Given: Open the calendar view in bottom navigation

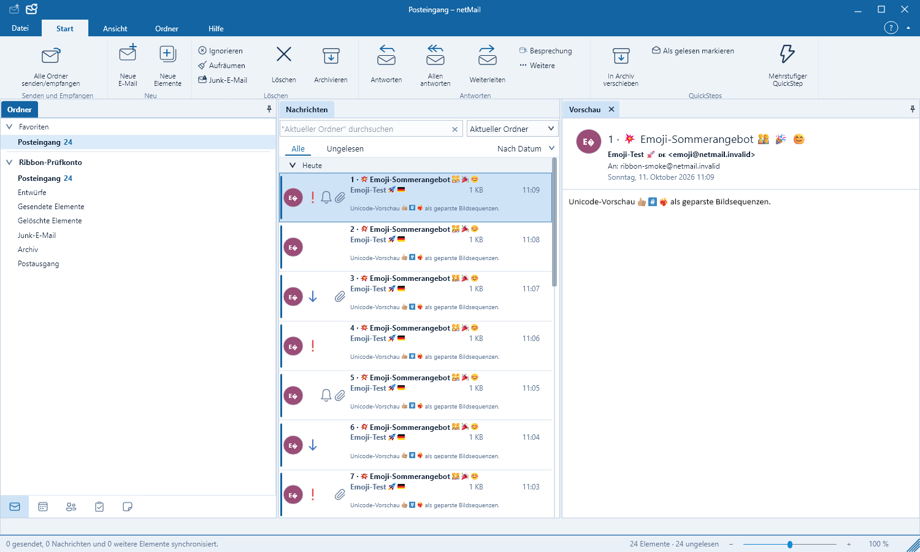Looking at the screenshot, I should pyautogui.click(x=43, y=507).
